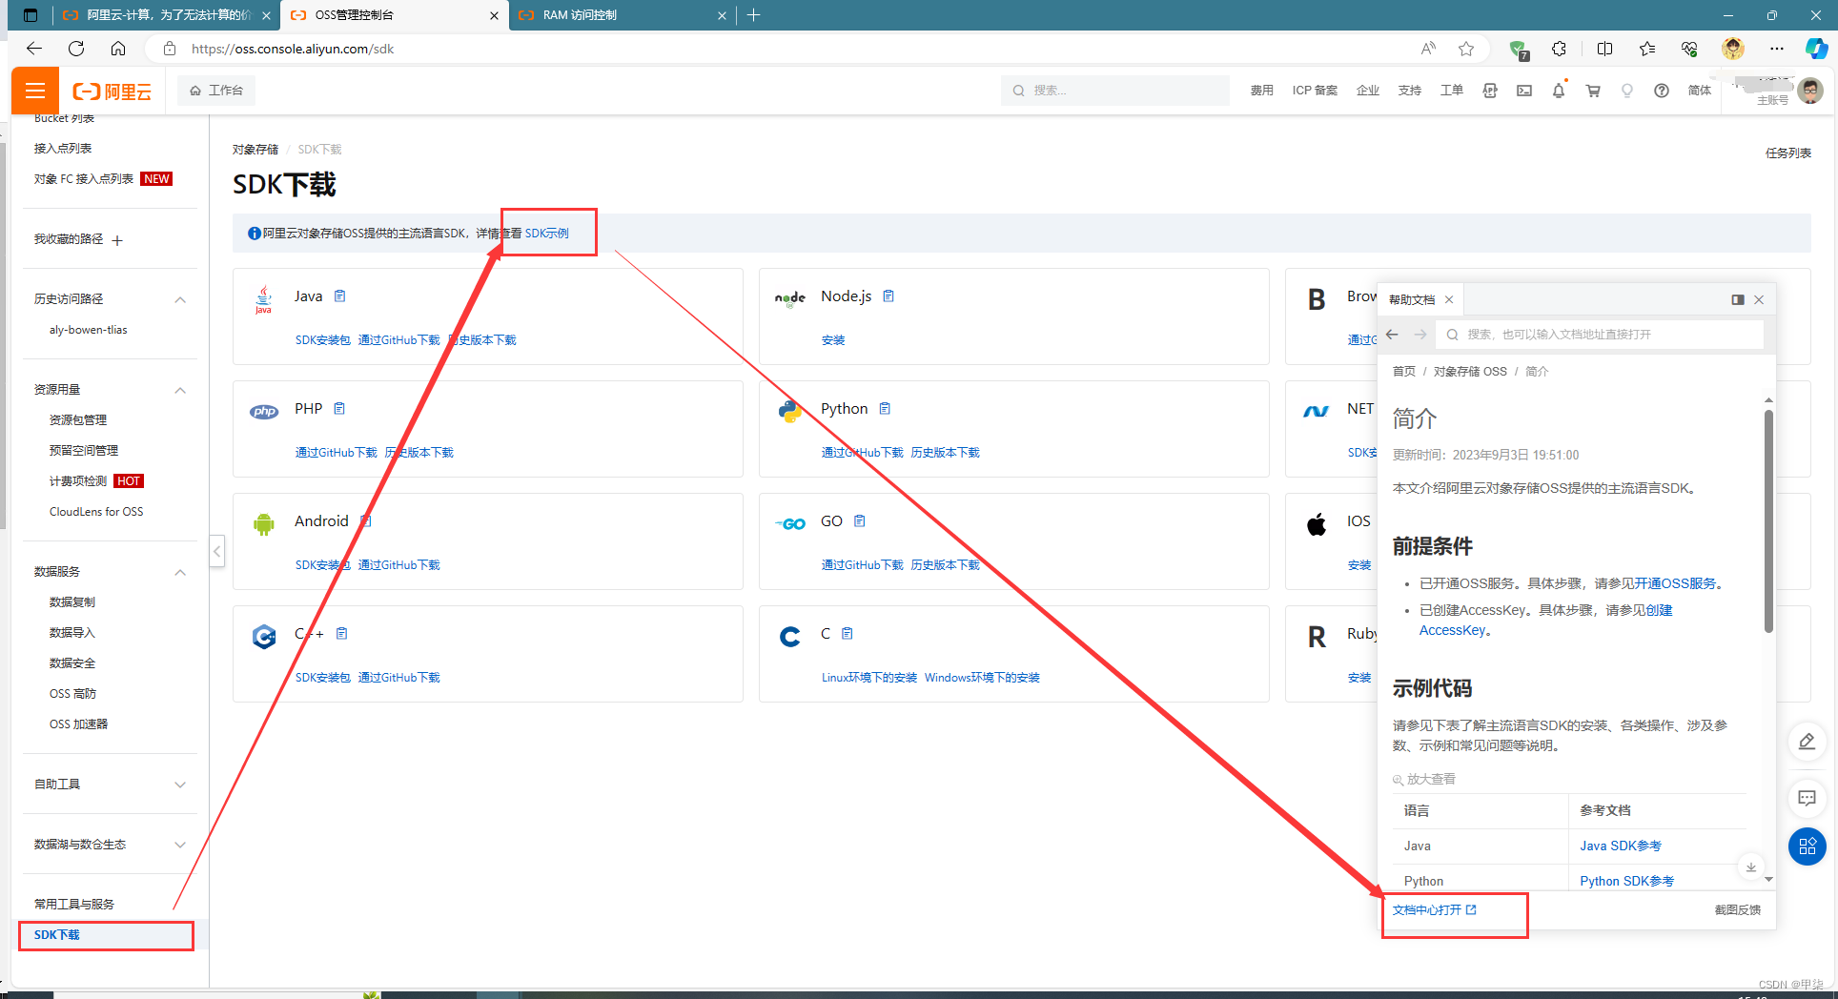Open the shopping cart icon
This screenshot has height=999, width=1838.
(1593, 91)
